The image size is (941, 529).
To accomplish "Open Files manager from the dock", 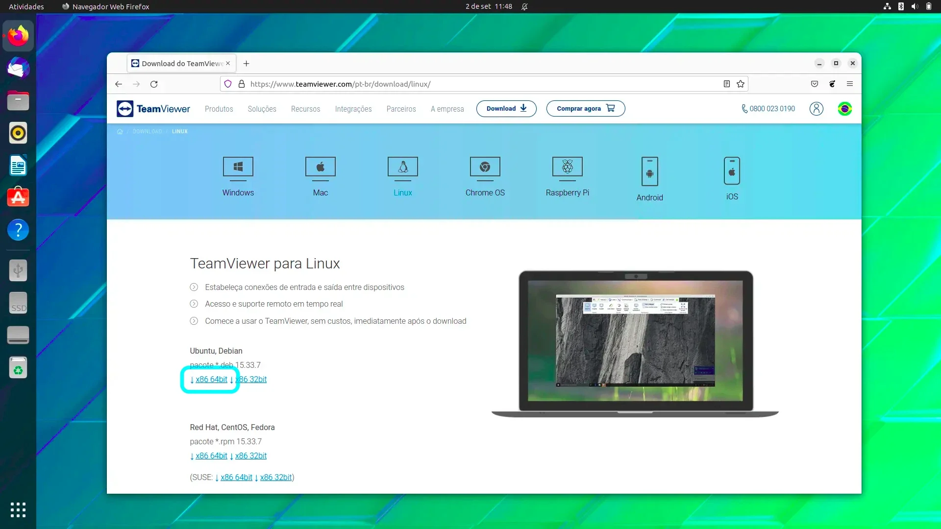I will [x=18, y=100].
